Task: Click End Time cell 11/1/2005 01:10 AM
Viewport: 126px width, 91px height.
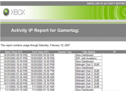Action: [x=41, y=90]
